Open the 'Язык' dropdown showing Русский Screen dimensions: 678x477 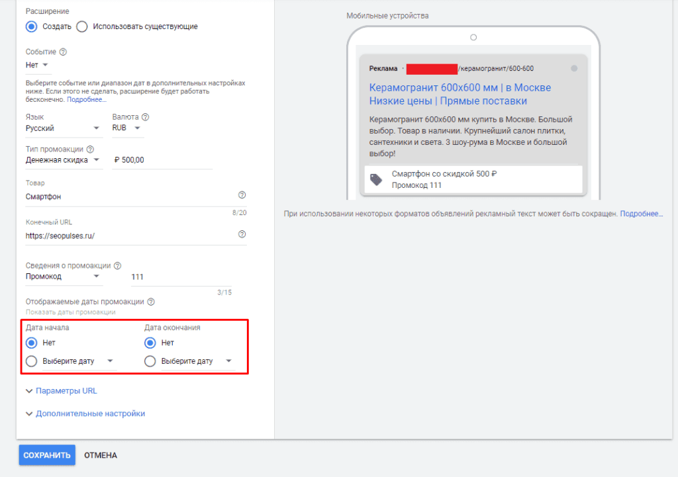64,128
